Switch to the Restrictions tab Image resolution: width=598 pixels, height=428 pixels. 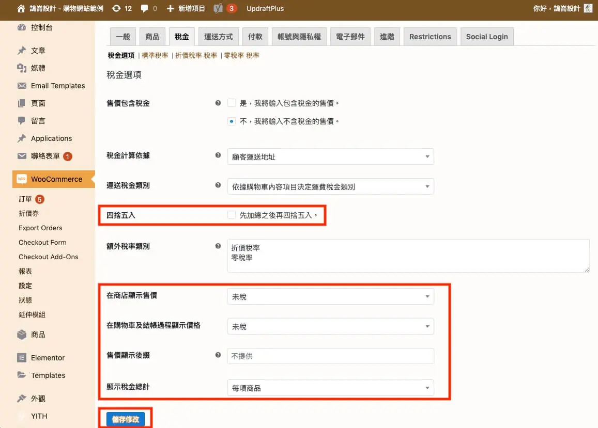pyautogui.click(x=430, y=37)
